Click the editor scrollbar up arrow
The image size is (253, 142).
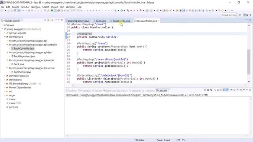click(x=249, y=25)
